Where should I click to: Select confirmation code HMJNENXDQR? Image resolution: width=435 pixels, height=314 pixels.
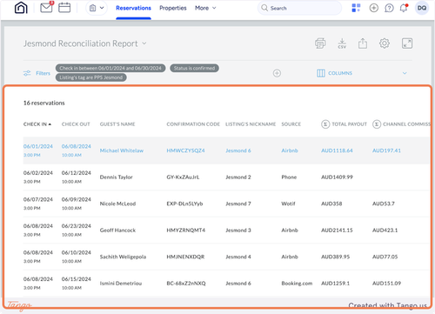pos(185,257)
